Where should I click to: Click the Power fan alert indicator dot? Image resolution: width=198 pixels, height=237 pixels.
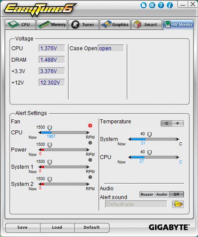(x=90, y=143)
